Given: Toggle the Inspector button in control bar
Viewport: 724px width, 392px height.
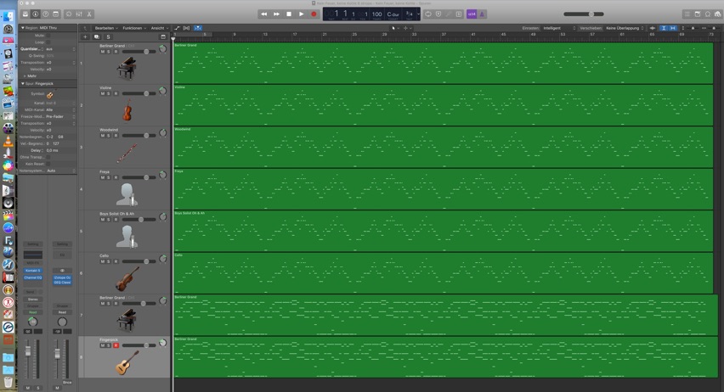Looking at the screenshot, I should [x=36, y=14].
